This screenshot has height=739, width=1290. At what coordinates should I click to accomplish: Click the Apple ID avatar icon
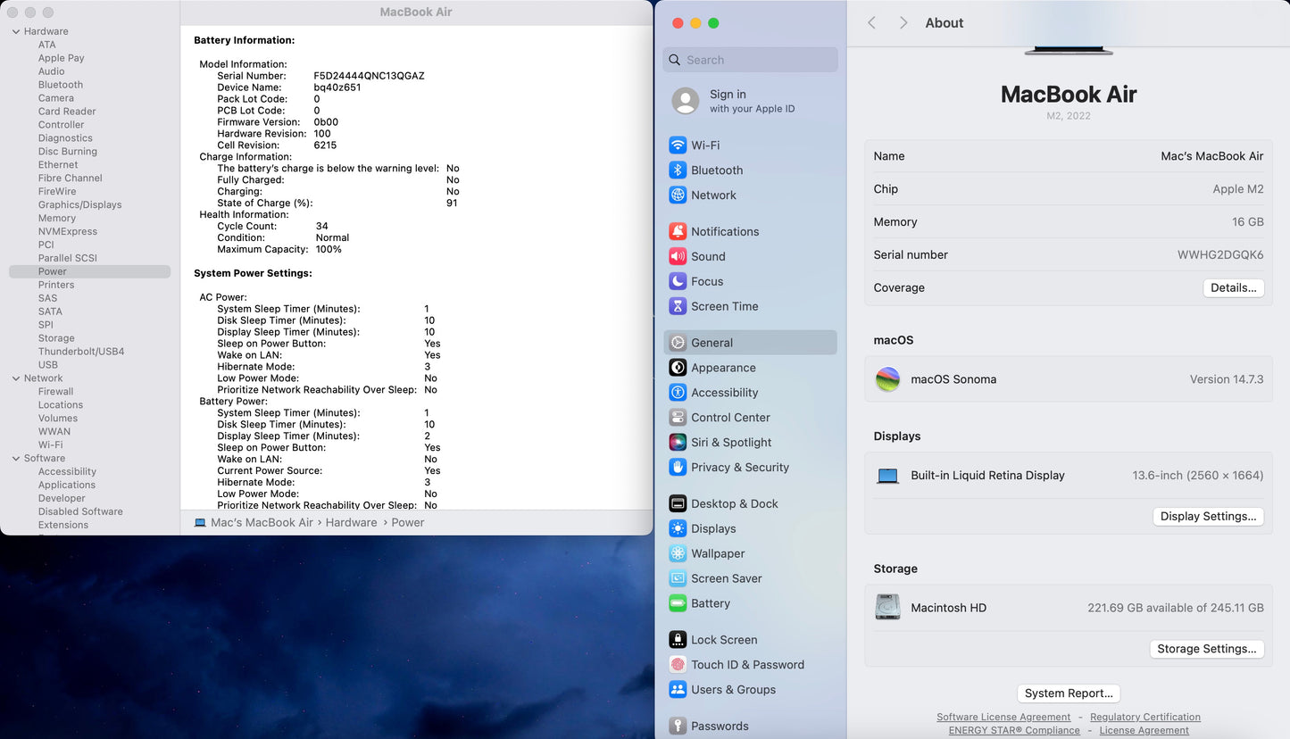coord(686,101)
